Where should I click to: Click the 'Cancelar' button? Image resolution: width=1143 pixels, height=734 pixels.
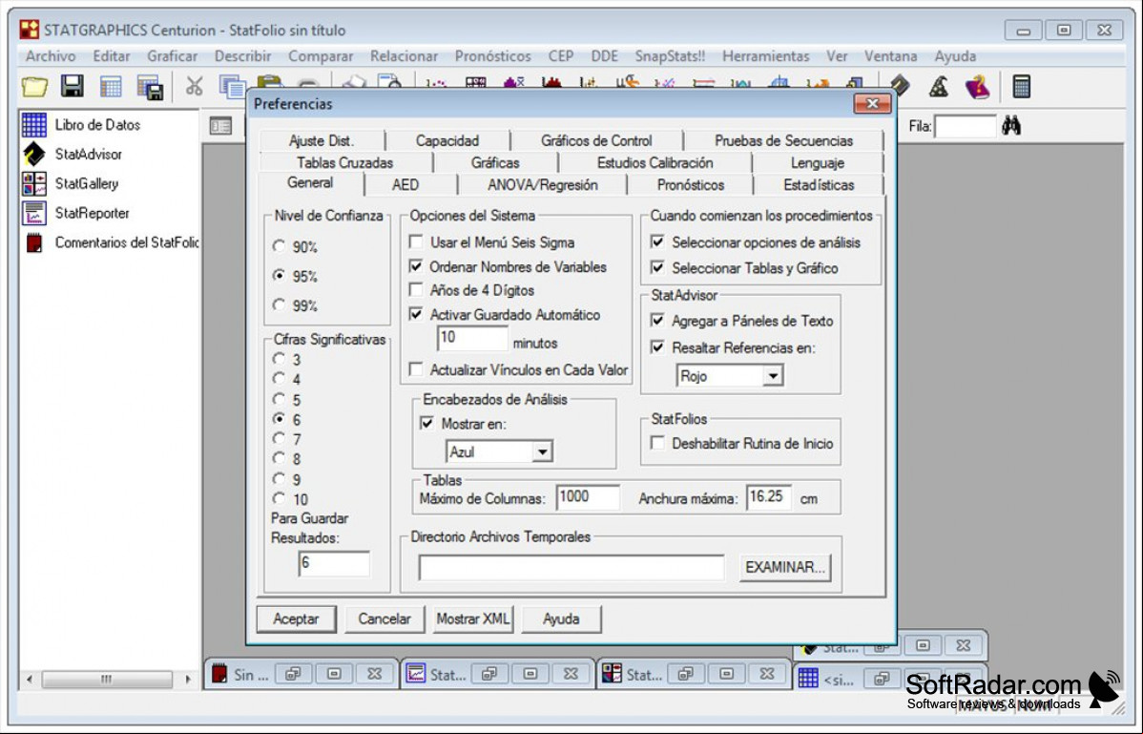click(x=384, y=619)
